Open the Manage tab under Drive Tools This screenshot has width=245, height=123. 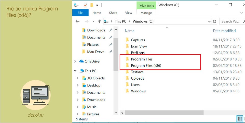(146, 13)
